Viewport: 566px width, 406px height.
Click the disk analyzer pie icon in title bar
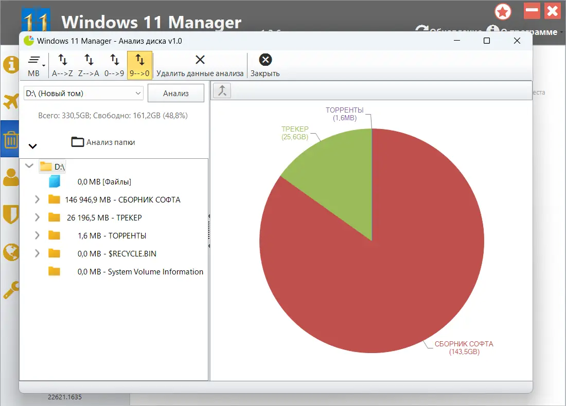tap(29, 41)
